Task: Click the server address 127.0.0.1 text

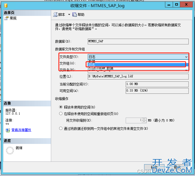Action: 13,113
